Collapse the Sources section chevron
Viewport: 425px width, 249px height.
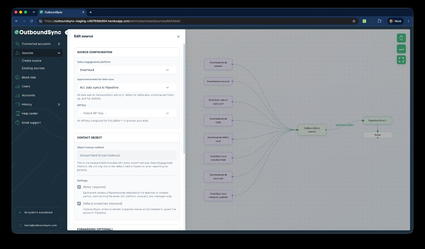coord(59,53)
